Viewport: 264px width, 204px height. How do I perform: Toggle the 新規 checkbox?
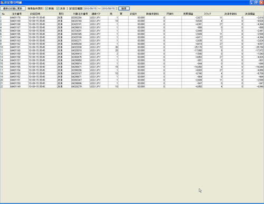coord(46,8)
